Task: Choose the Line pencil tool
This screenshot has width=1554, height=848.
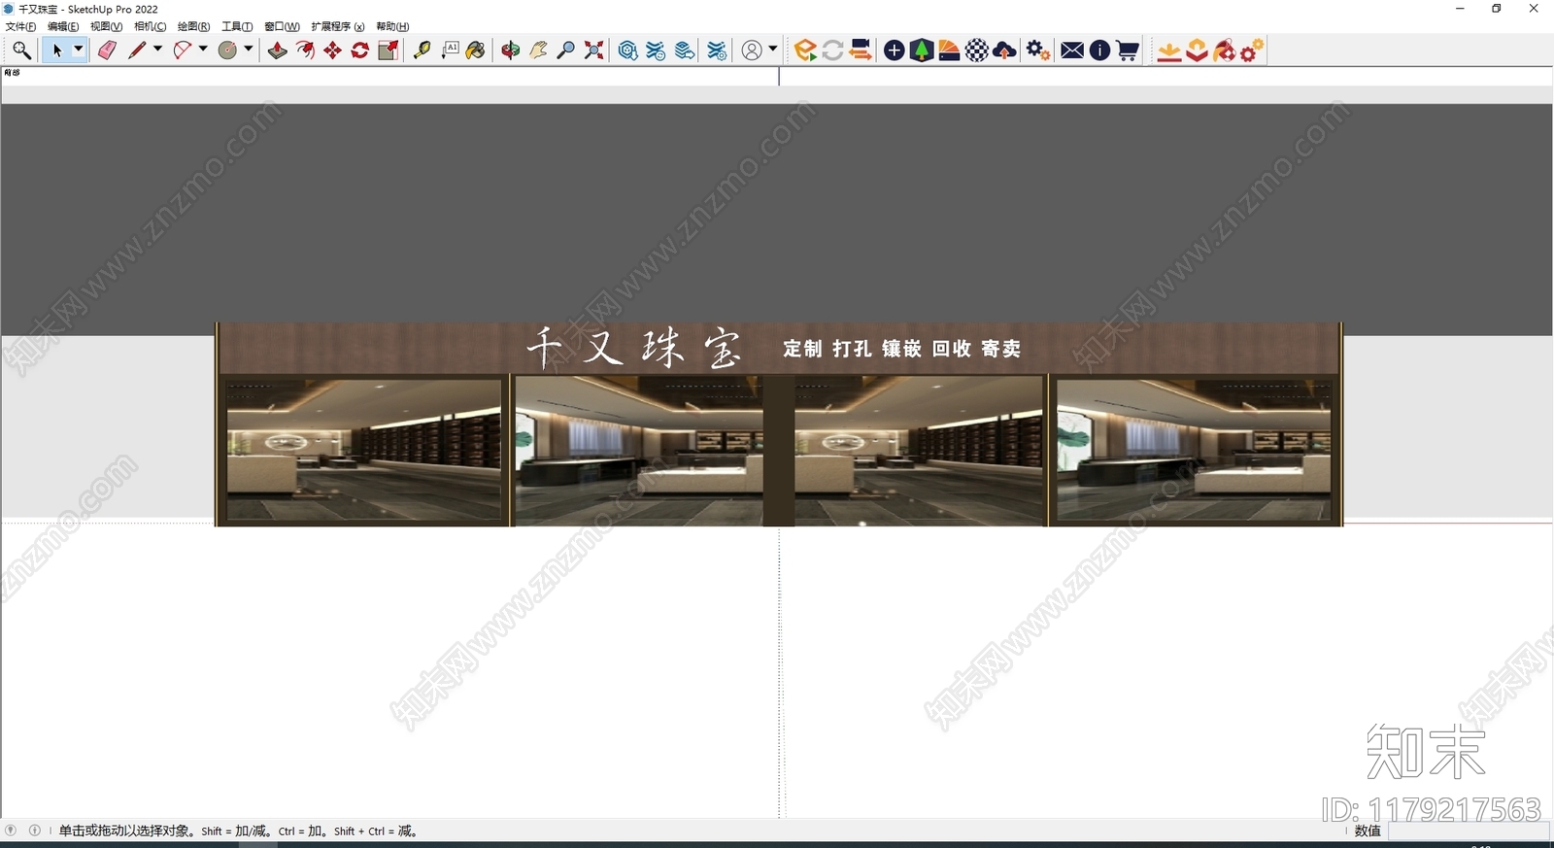Action: (137, 51)
